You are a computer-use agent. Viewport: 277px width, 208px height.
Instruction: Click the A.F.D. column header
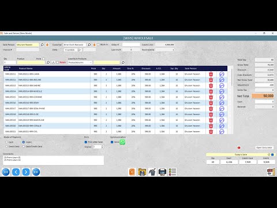(159, 69)
